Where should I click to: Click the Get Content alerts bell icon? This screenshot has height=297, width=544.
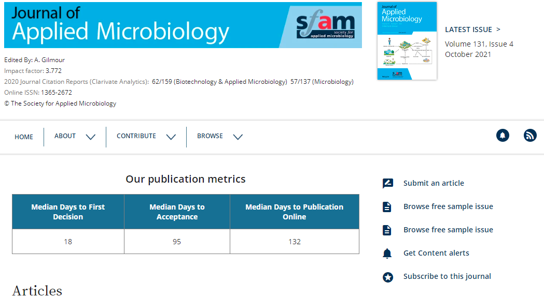(x=387, y=254)
